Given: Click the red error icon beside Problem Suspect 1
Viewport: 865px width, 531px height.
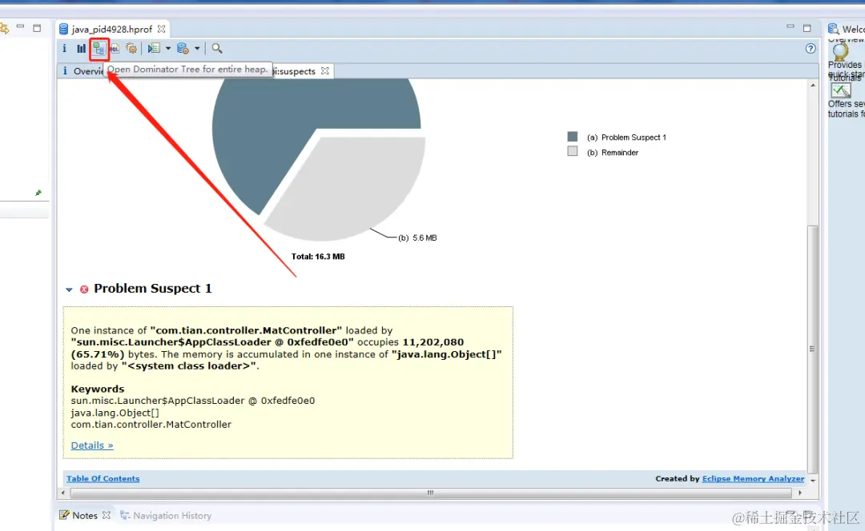Looking at the screenshot, I should pos(84,289).
